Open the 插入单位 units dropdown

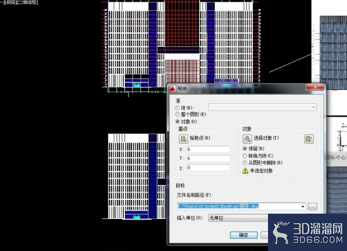click(238, 218)
